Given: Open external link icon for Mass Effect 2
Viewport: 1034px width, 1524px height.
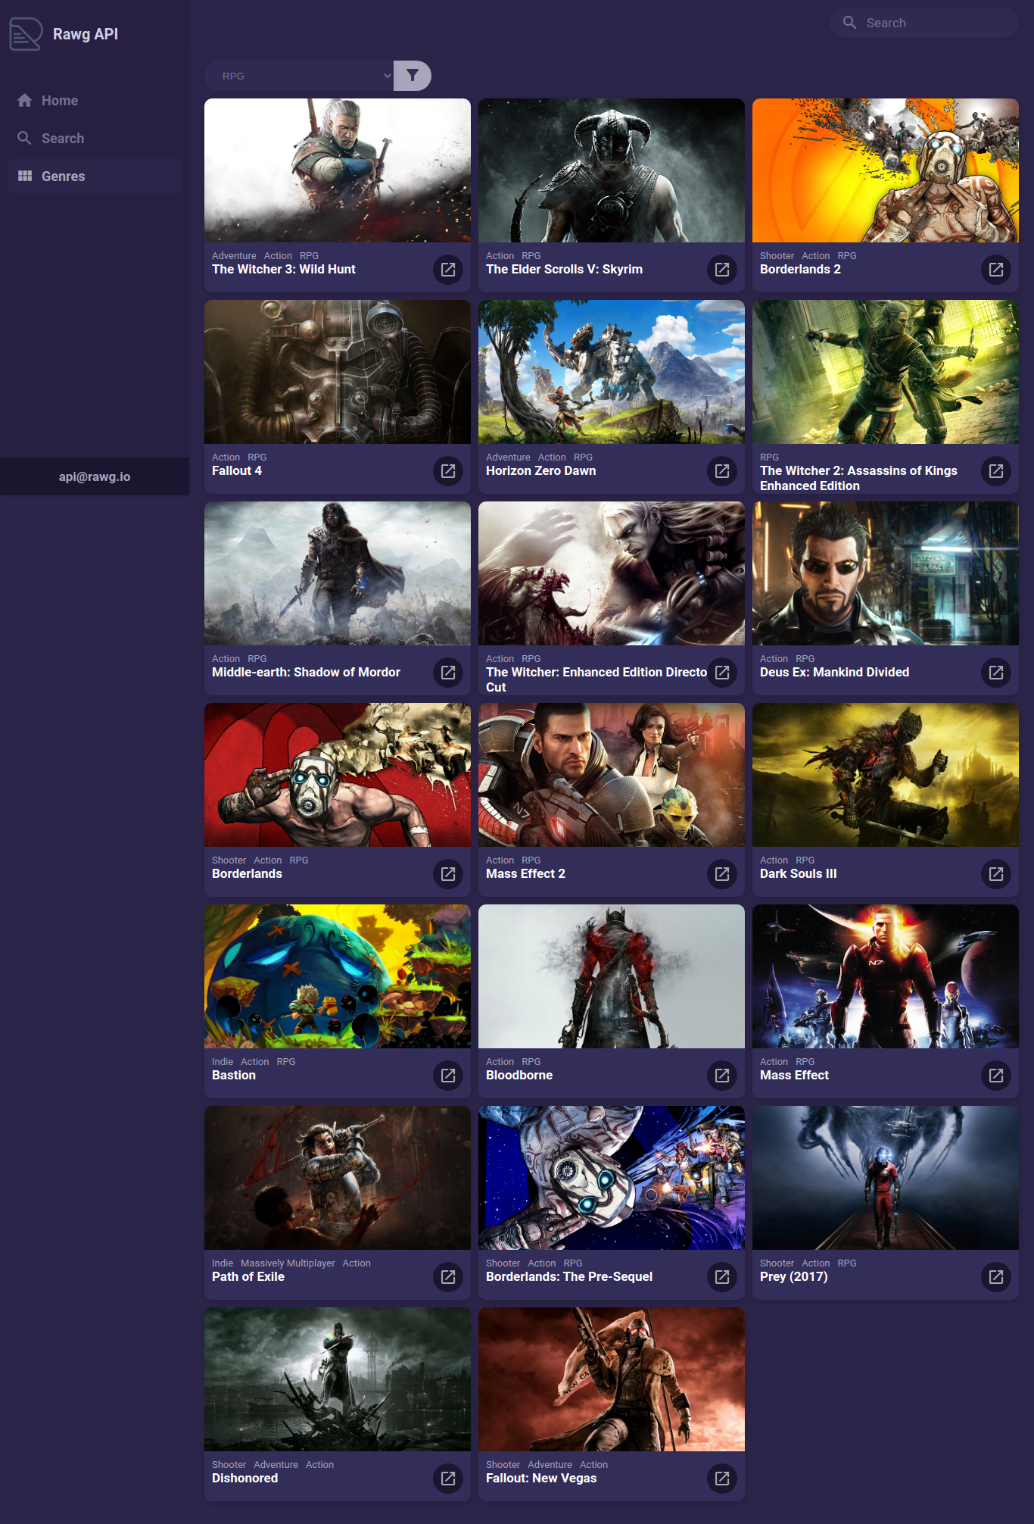Looking at the screenshot, I should pos(722,874).
